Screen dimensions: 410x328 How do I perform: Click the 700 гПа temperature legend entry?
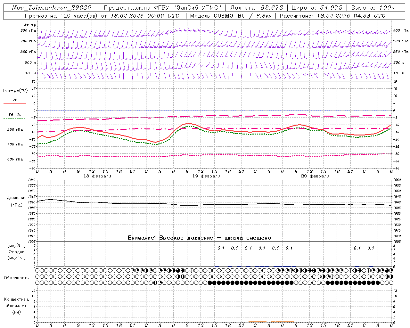(x=15, y=144)
